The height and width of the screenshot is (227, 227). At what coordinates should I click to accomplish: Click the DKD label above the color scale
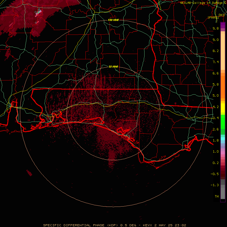tap(221, 15)
